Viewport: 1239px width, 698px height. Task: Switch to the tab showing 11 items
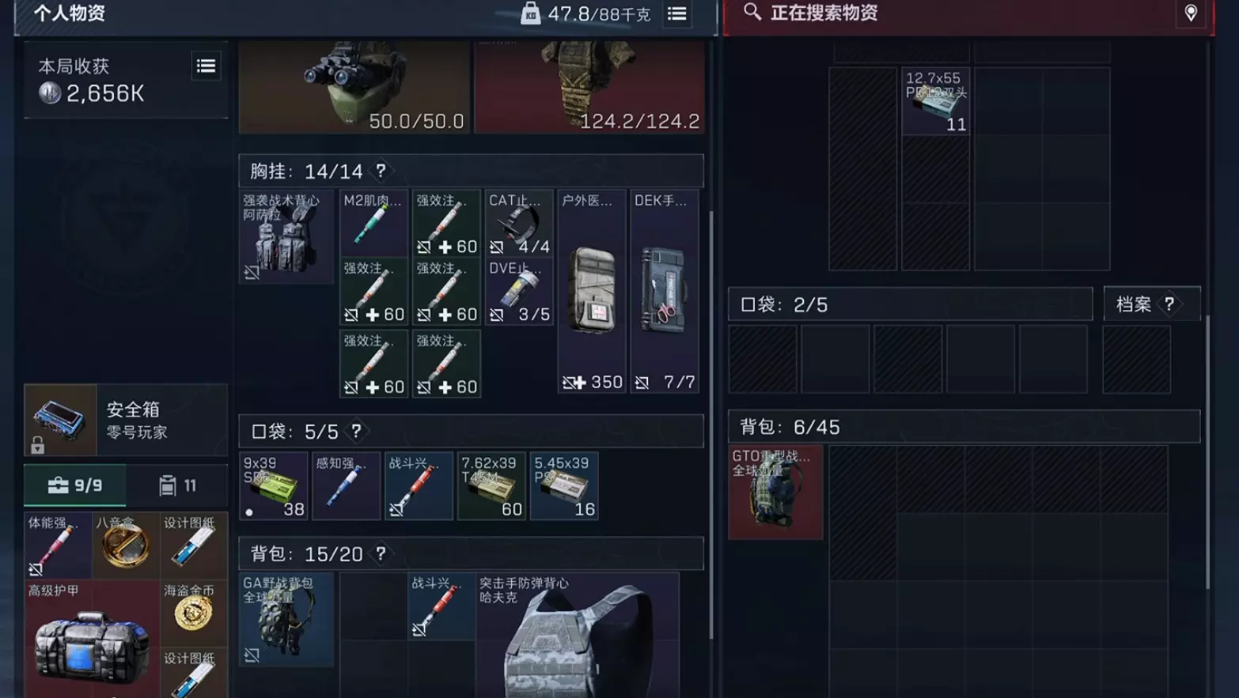point(177,485)
